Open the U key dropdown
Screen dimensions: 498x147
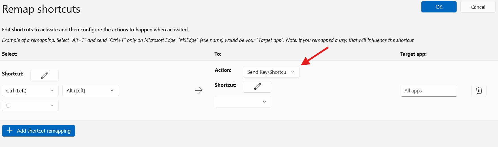[x=30, y=105]
